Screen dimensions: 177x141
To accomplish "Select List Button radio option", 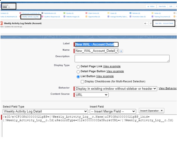I will (78, 77).
